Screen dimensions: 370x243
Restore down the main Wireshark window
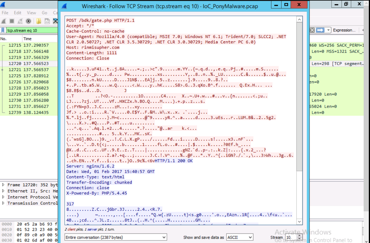pos(346,4)
